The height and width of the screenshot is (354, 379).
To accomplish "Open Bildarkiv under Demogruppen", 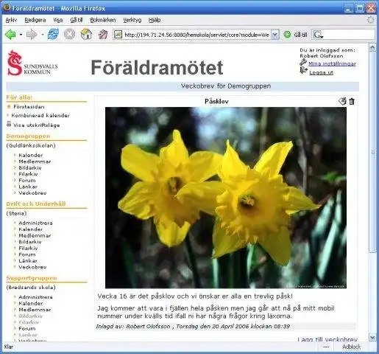I will pyautogui.click(x=30, y=168).
